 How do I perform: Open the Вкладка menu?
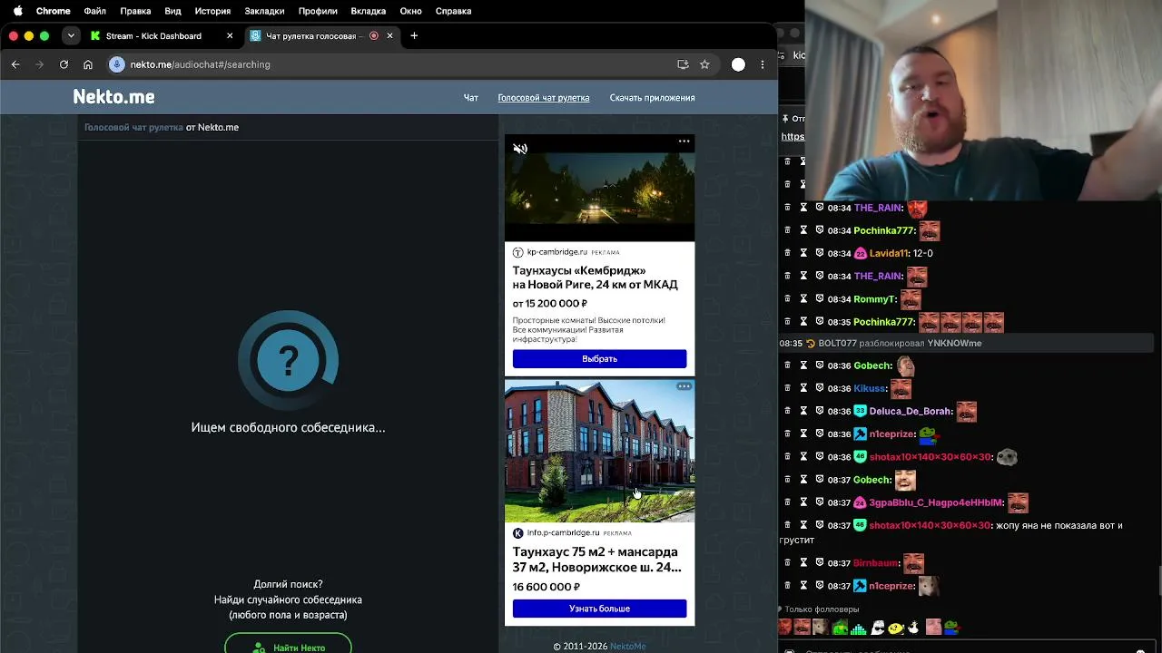(x=369, y=11)
